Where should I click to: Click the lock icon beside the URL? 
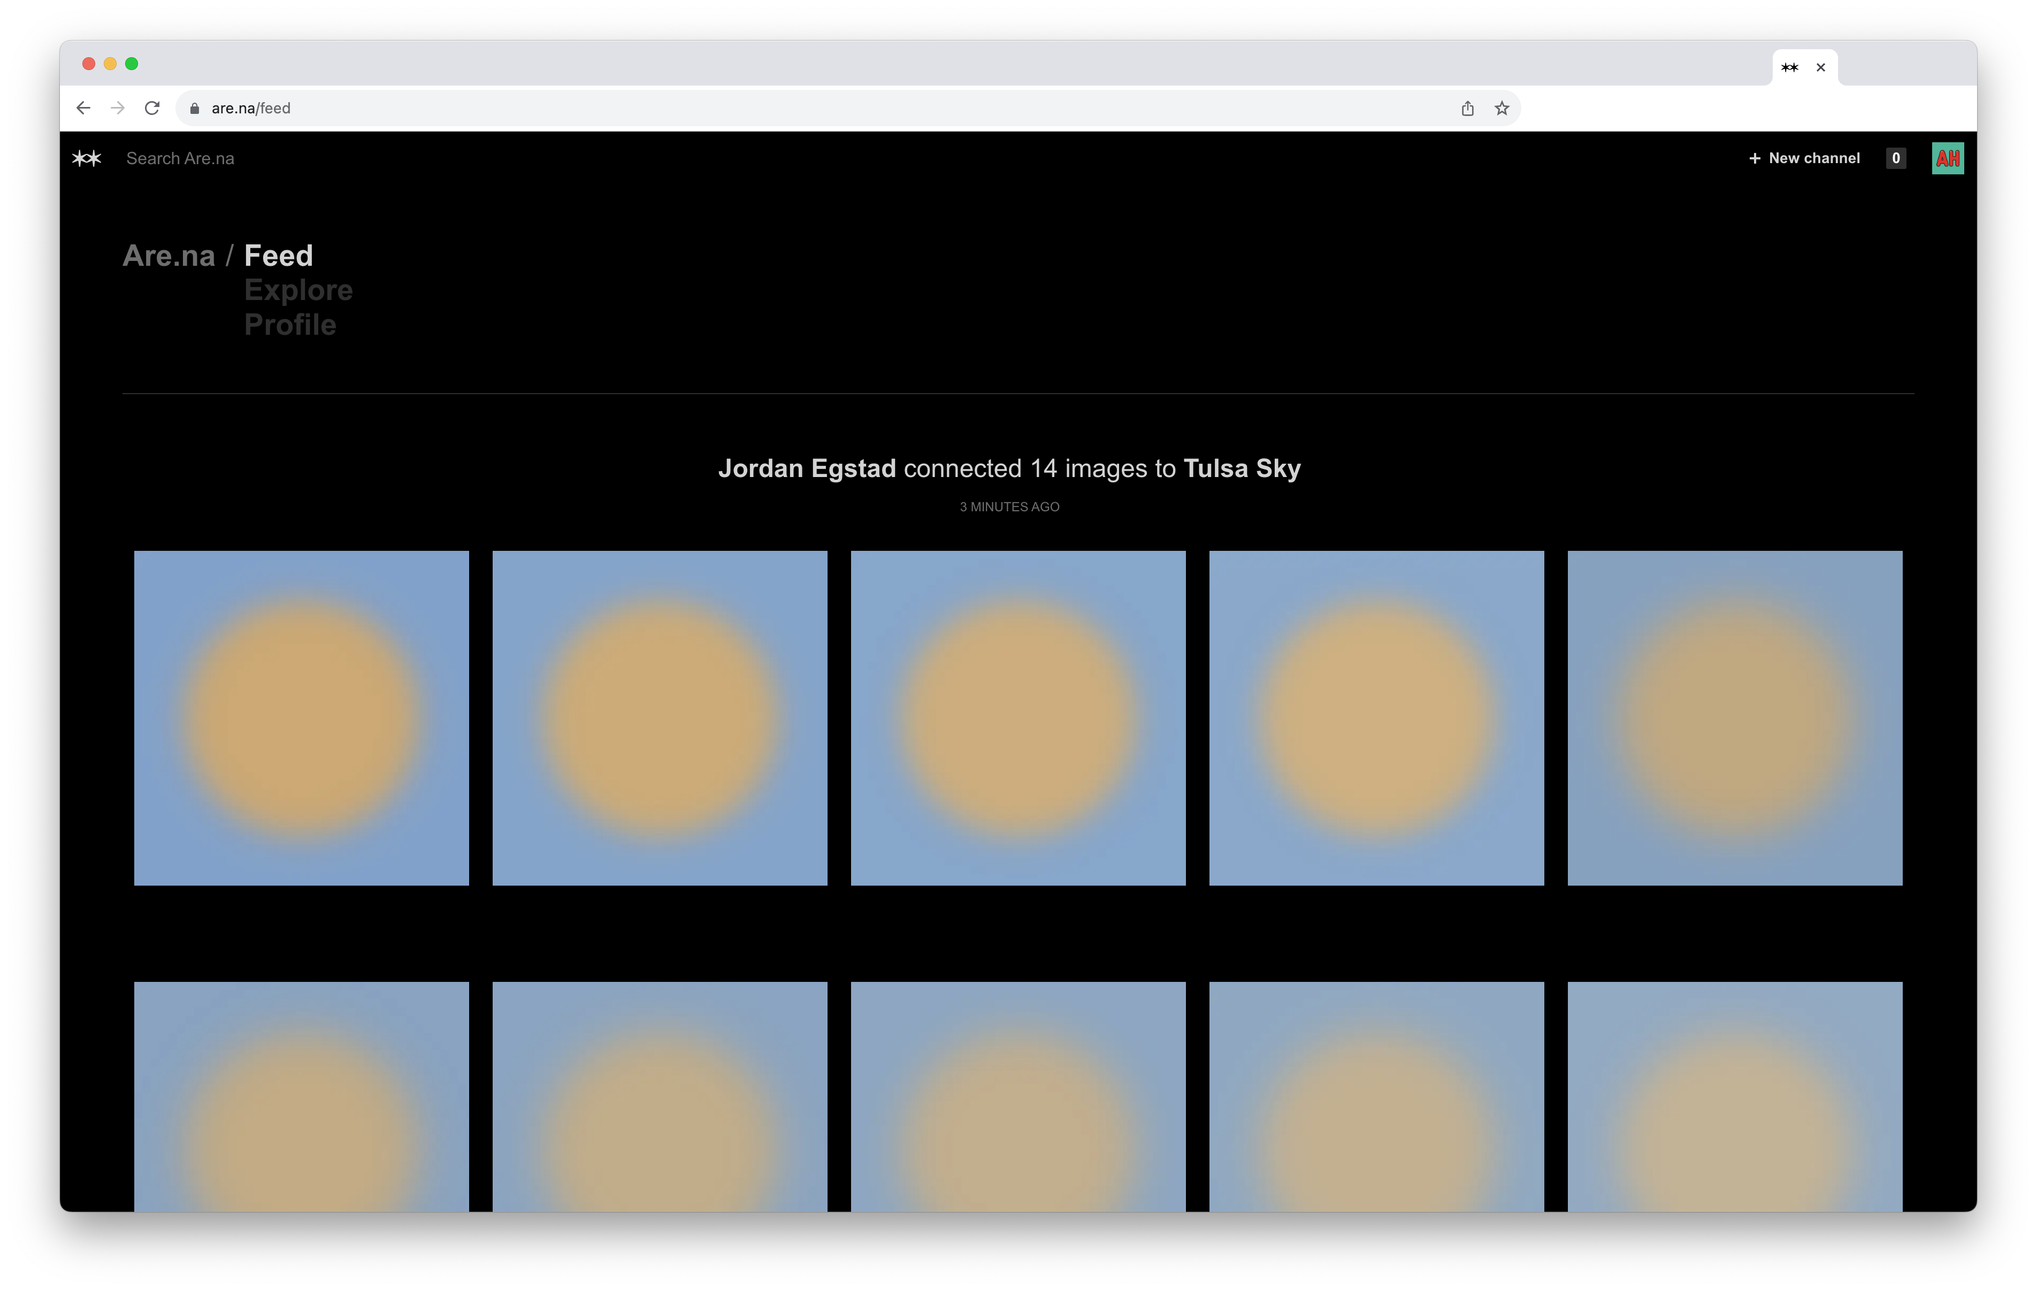pos(195,108)
